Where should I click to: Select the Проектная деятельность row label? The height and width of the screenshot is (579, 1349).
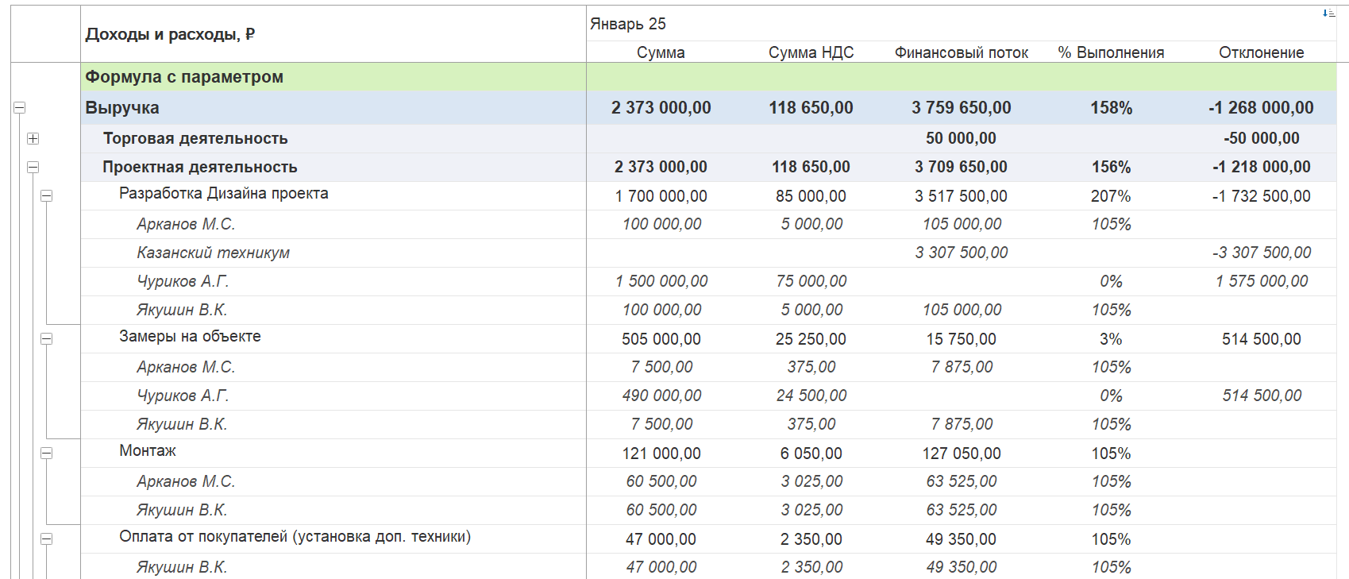[x=200, y=167]
